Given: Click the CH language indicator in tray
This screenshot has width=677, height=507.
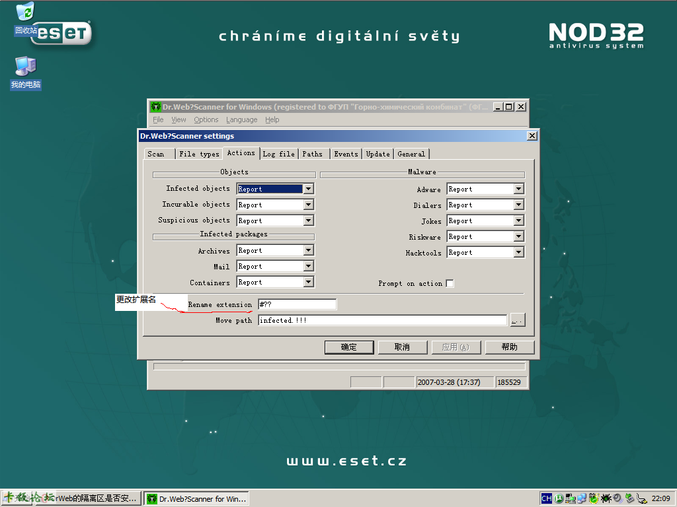Looking at the screenshot, I should click(546, 498).
